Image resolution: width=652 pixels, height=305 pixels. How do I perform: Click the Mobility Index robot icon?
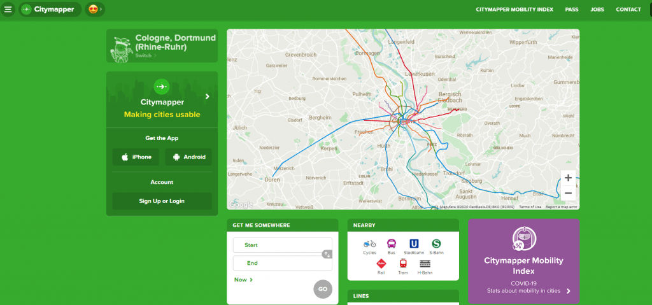[524, 239]
